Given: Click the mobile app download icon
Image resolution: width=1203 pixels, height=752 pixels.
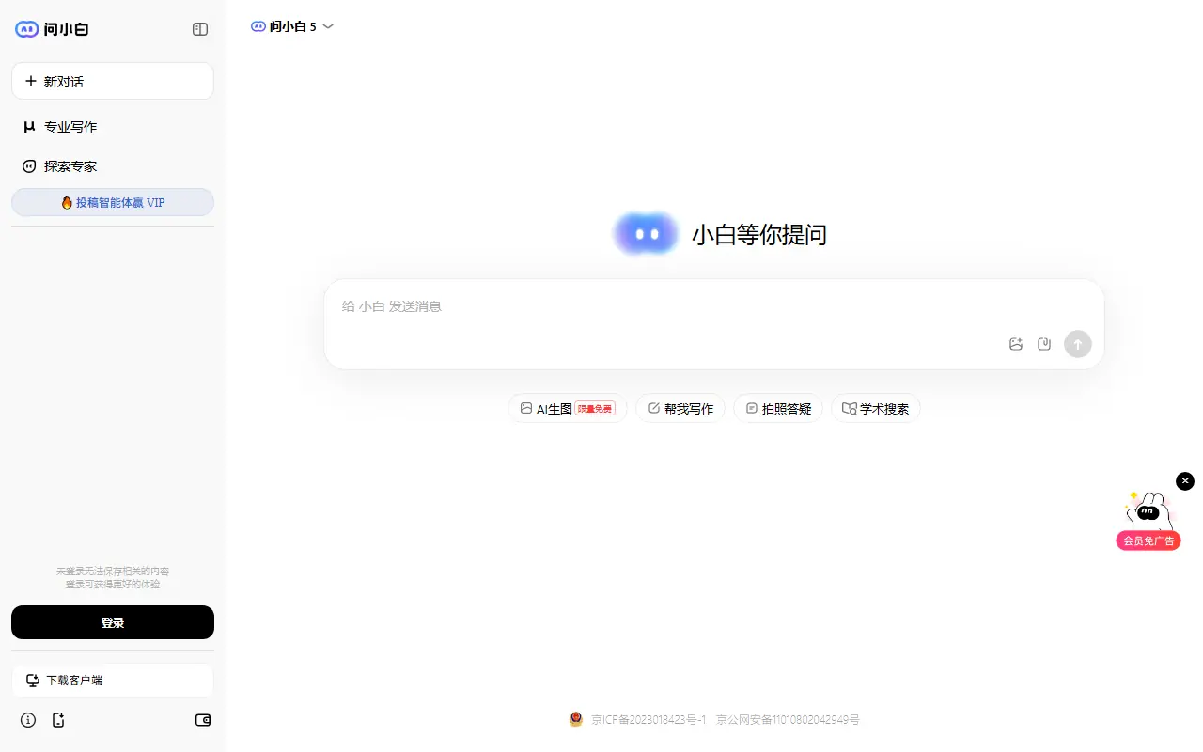Looking at the screenshot, I should pyautogui.click(x=58, y=719).
